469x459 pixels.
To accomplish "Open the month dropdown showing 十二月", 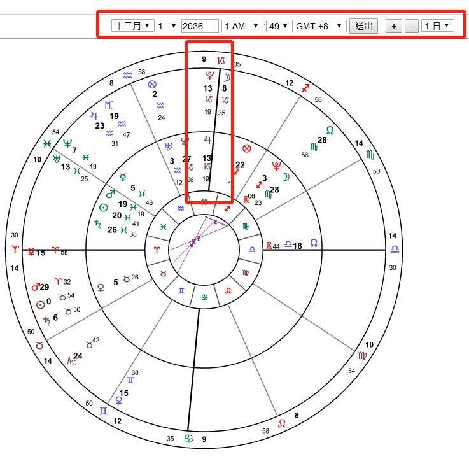I will coord(132,26).
